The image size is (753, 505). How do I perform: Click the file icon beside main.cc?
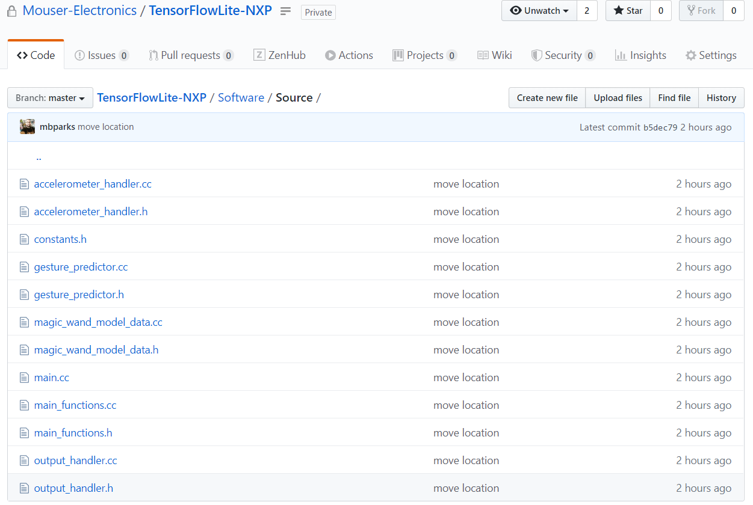click(x=24, y=377)
